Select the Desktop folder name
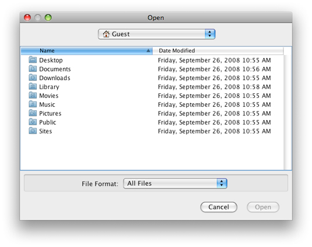The height and width of the screenshot is (247, 312). pos(51,60)
